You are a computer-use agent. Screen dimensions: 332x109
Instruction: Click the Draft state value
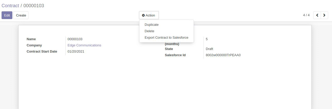click(x=209, y=49)
